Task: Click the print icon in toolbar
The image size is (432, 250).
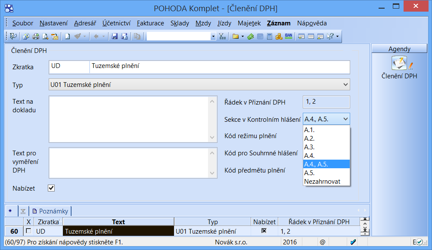Action: click(x=36, y=37)
